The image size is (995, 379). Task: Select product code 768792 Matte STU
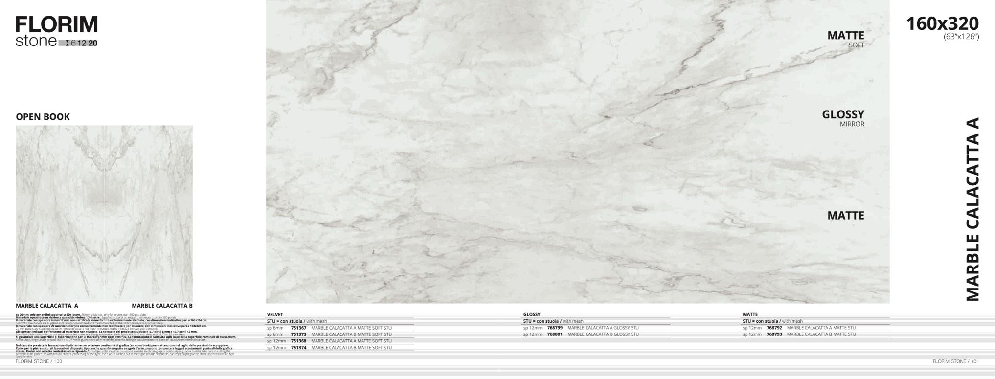click(774, 328)
